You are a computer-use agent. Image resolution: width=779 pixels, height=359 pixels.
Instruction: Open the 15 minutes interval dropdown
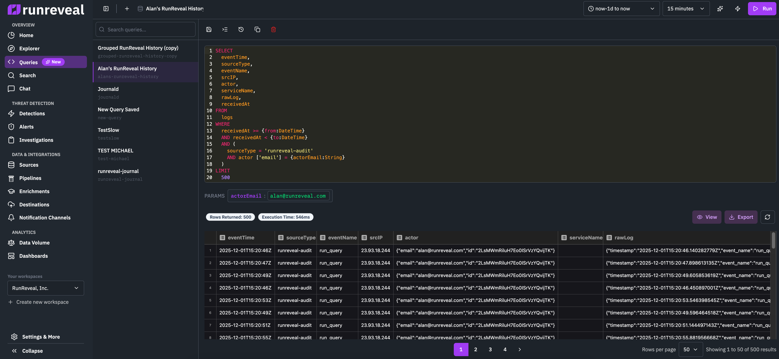click(x=686, y=9)
